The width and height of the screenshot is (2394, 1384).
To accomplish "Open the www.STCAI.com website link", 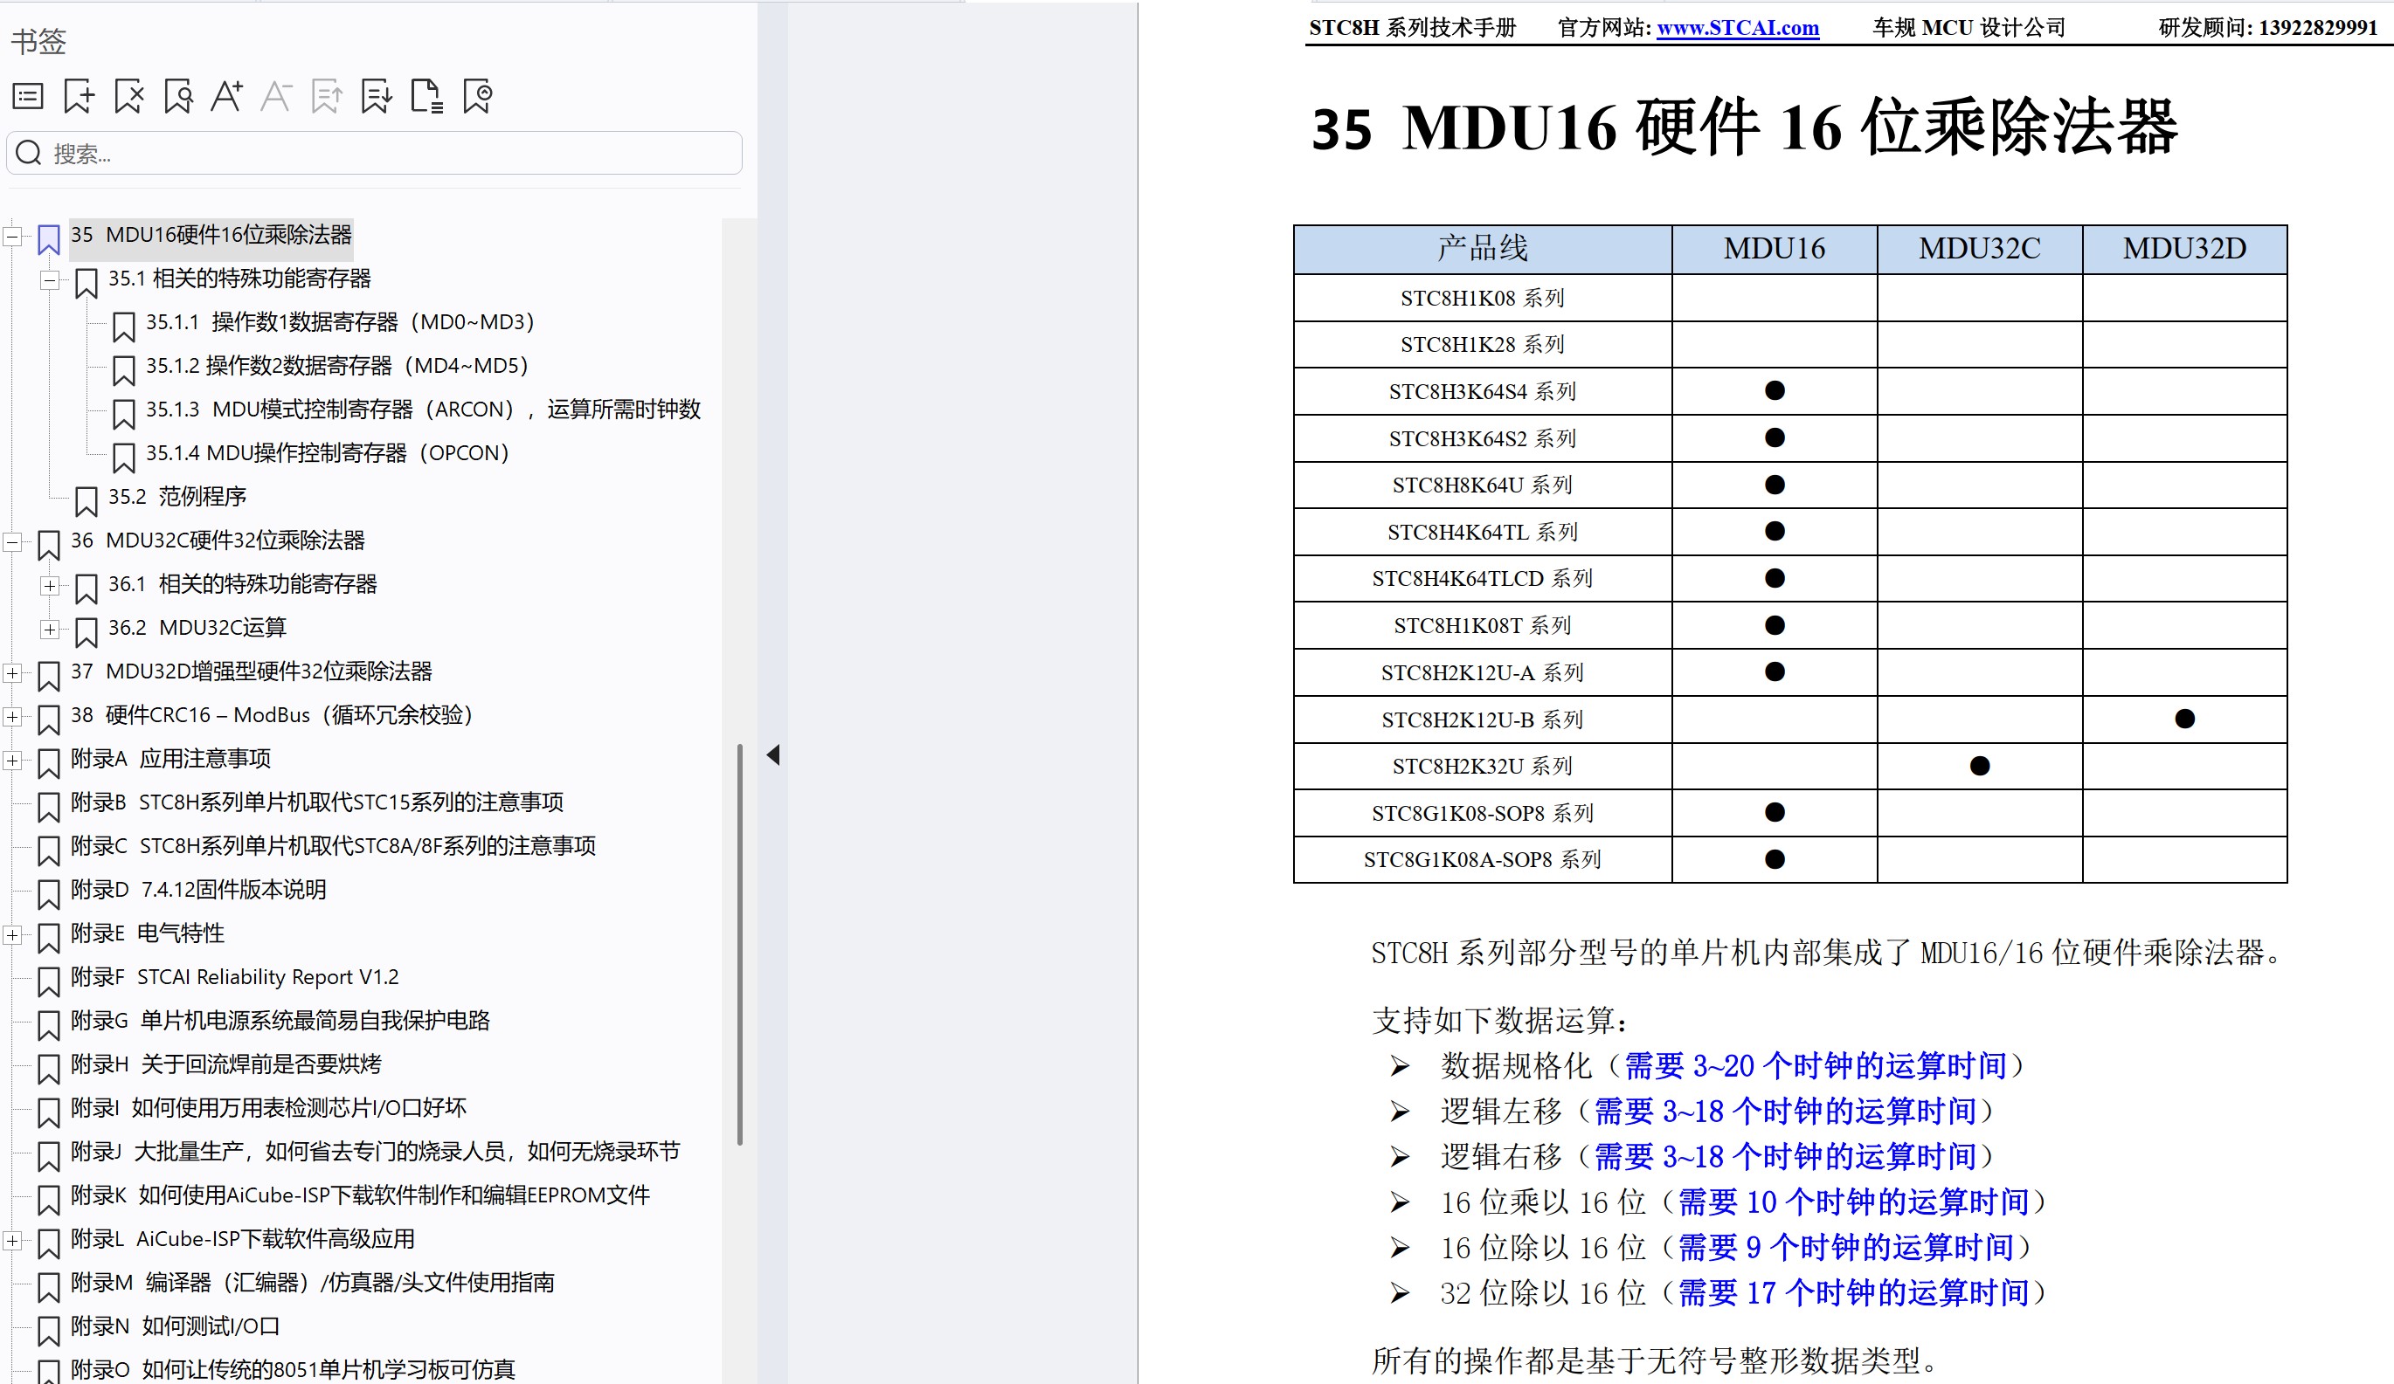I will coord(1738,28).
